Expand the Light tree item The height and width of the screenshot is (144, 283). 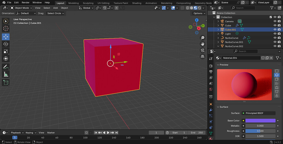[x=218, y=34]
